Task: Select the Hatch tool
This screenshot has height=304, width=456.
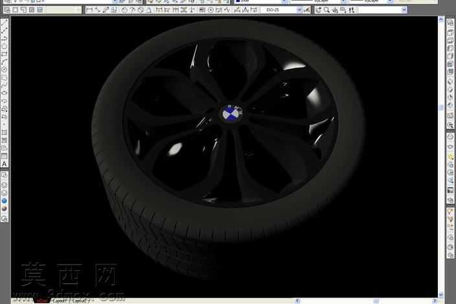Action: coord(5,133)
